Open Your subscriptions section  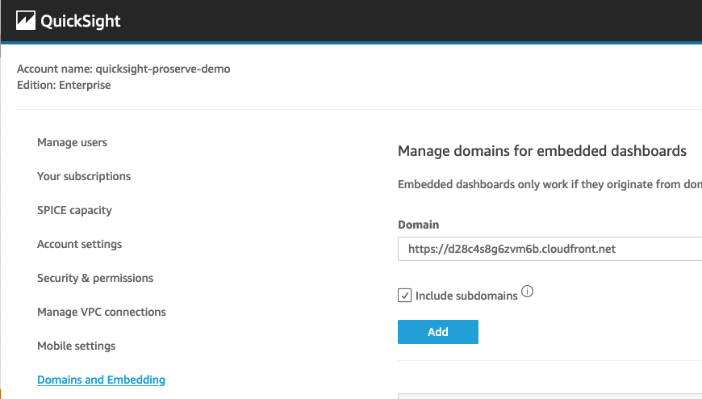coord(84,176)
